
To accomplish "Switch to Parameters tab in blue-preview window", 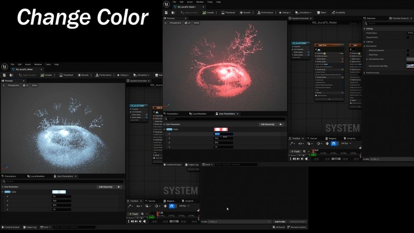I will click(x=9, y=176).
